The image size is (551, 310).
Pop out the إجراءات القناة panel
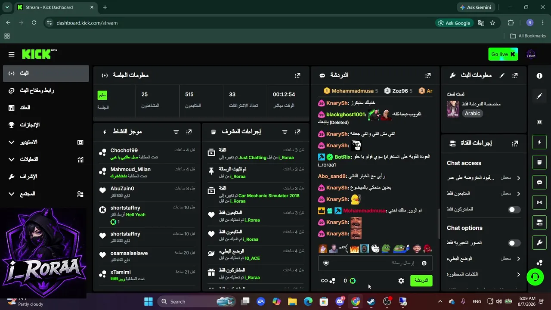click(515, 143)
